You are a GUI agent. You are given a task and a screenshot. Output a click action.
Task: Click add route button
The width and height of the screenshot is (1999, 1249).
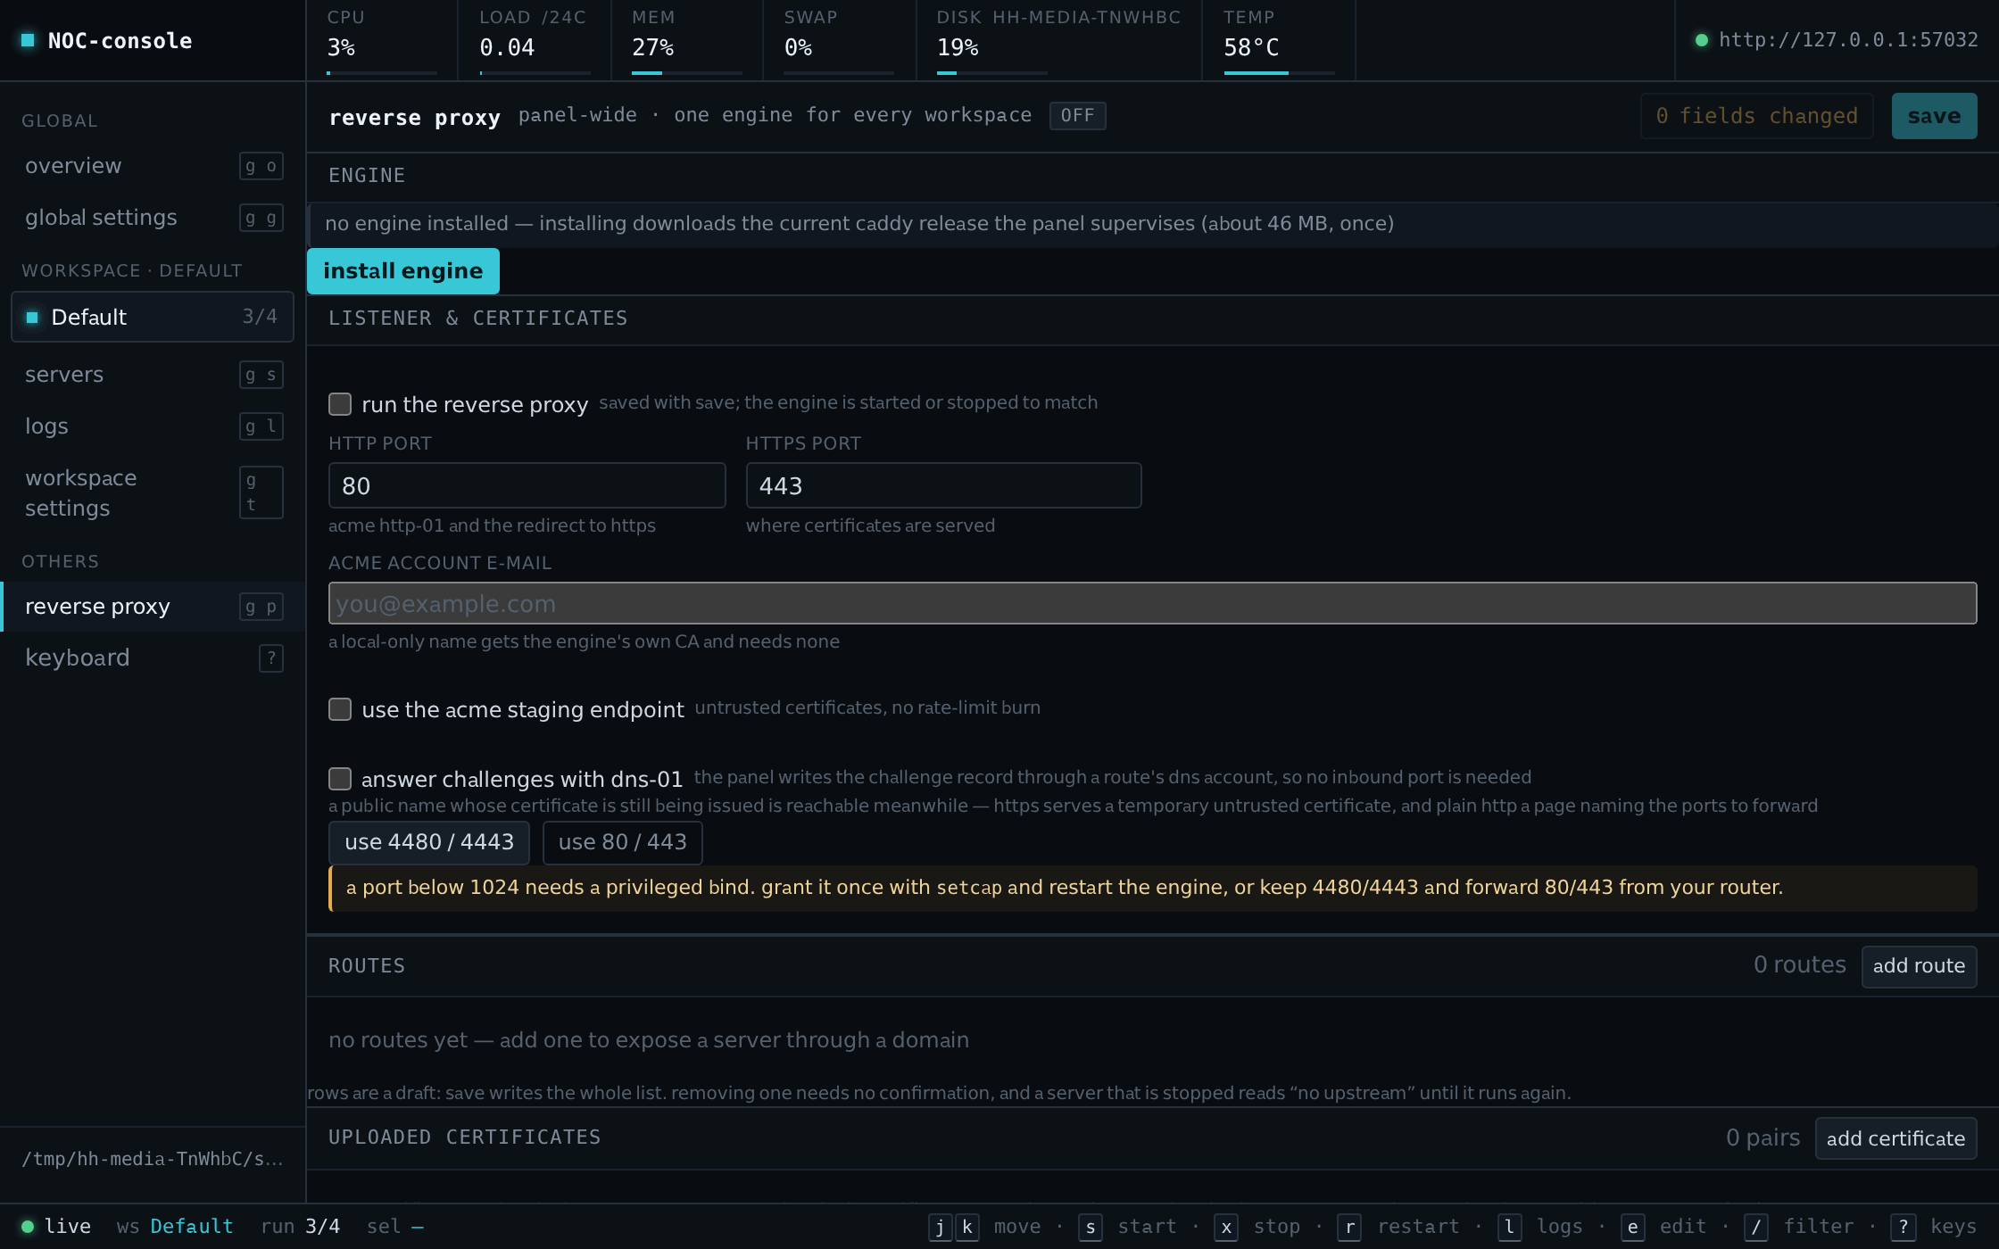click(1920, 966)
